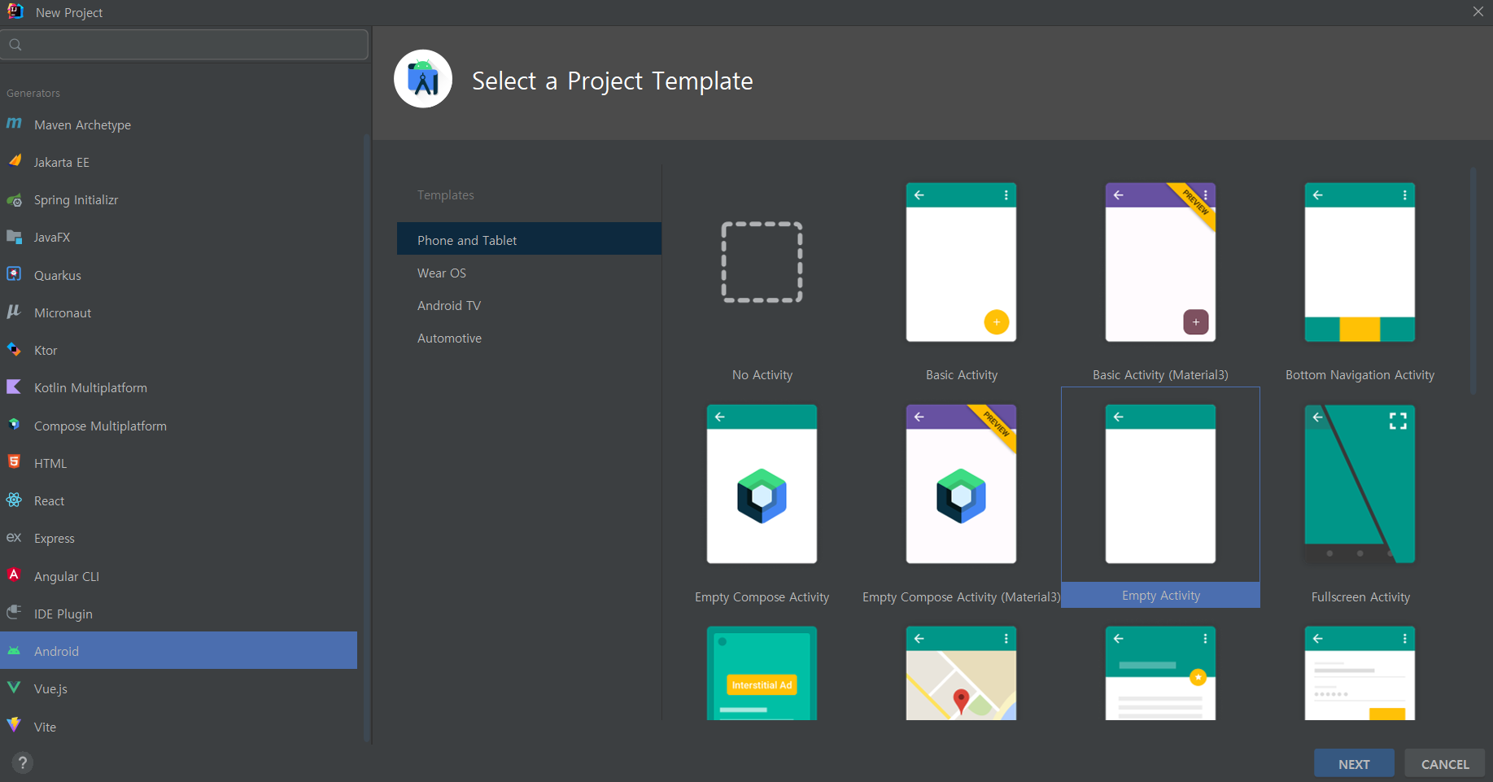Click the JavaFX generator icon
Screen dimensions: 1493x782
coord(14,237)
